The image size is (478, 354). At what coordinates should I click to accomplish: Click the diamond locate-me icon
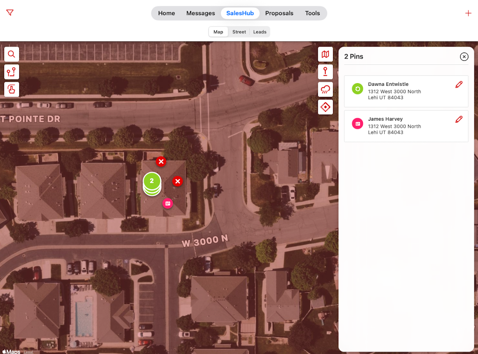[x=325, y=107]
